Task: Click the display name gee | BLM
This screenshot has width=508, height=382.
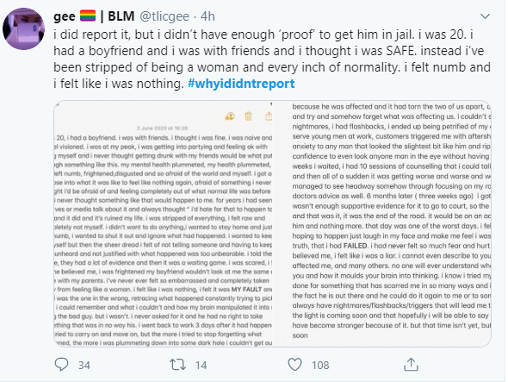Action: [x=94, y=16]
